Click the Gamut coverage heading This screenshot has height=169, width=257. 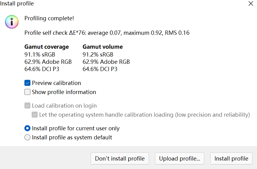46,47
